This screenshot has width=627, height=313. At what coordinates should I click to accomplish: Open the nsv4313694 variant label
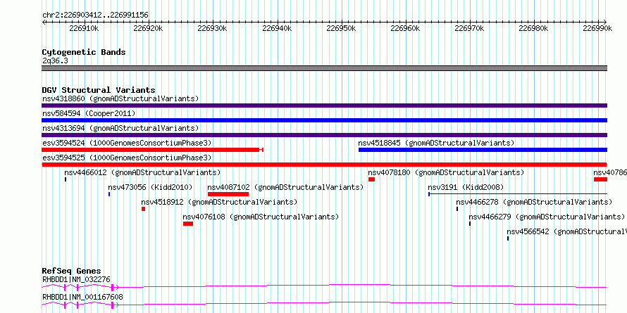click(x=120, y=128)
